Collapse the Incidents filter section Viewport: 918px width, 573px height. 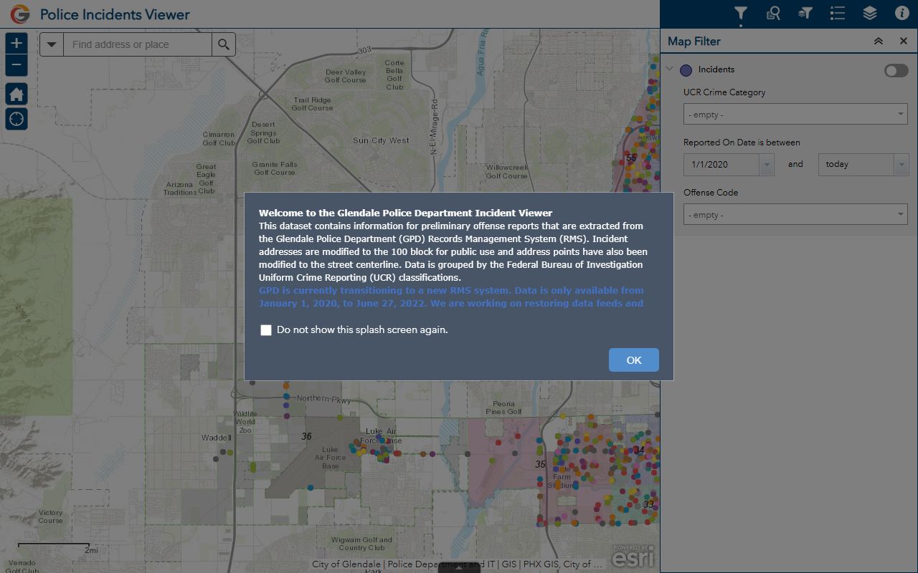[x=669, y=69]
